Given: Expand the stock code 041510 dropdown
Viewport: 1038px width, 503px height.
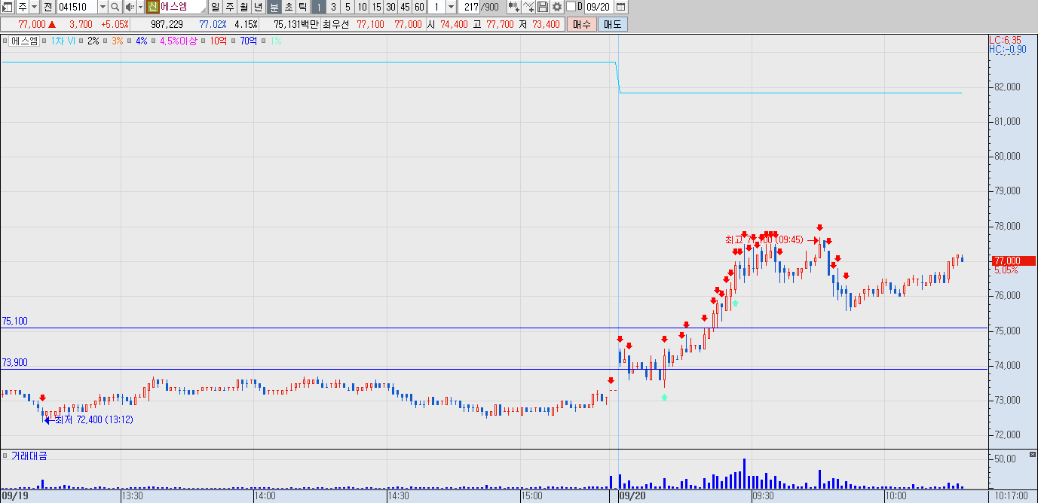Looking at the screenshot, I should pos(103,7).
